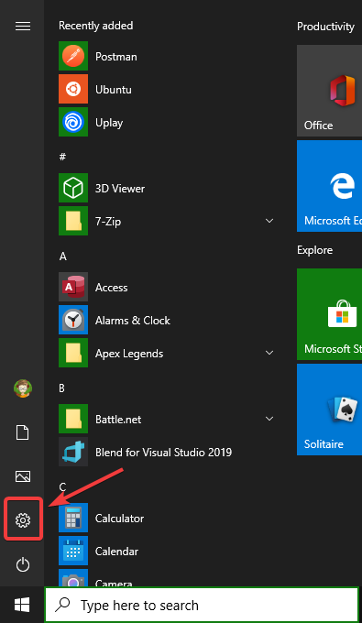Open Settings gear icon

(23, 519)
